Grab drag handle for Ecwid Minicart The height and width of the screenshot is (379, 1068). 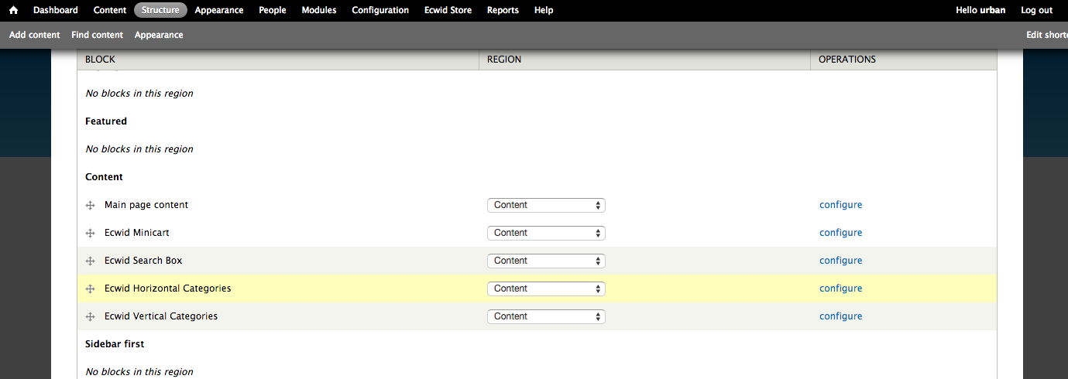coord(90,233)
